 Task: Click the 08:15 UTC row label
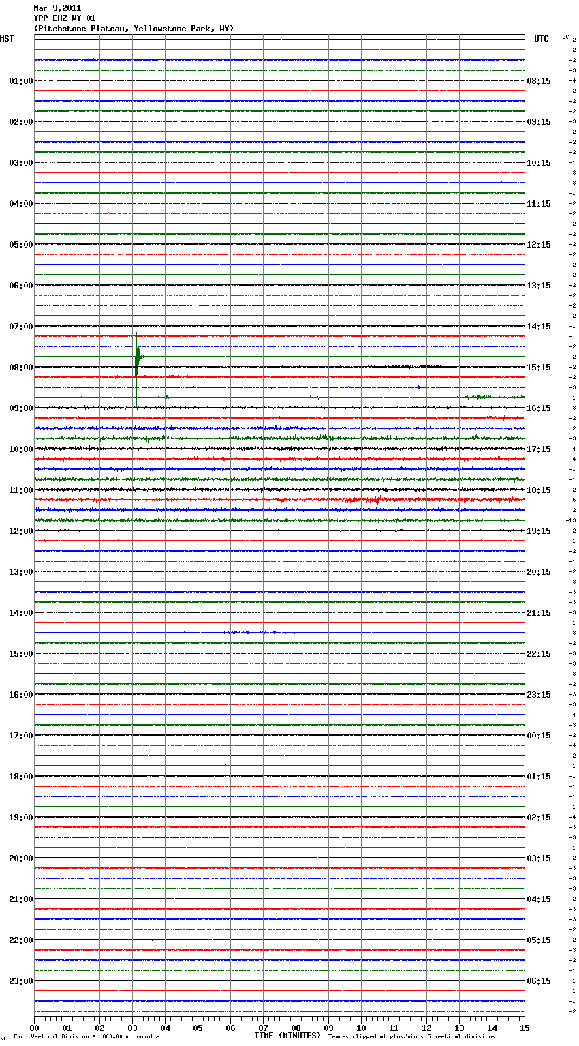(x=539, y=81)
